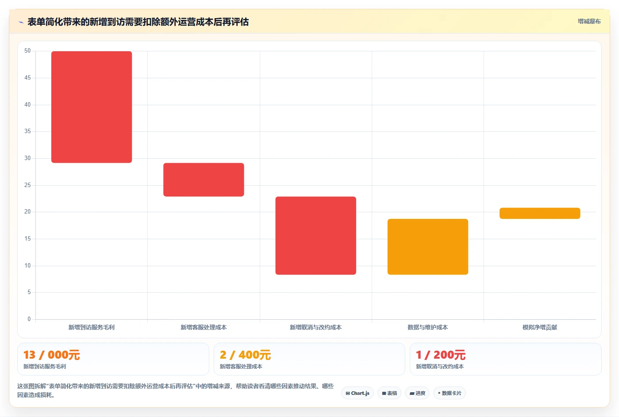Viewport: 619px width, 417px height.
Task: Click the axis label 新增到访服务毛利
Action: click(92, 328)
